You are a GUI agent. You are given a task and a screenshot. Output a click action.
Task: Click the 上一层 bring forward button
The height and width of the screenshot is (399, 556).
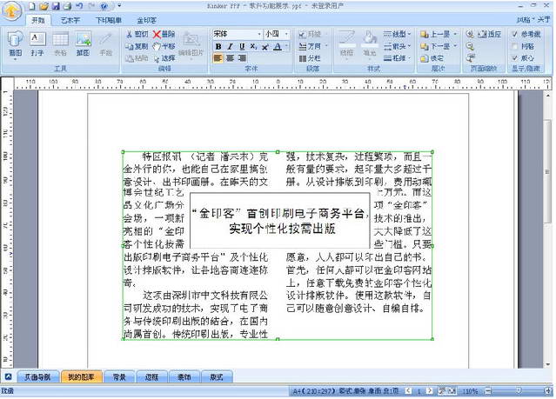pos(439,34)
